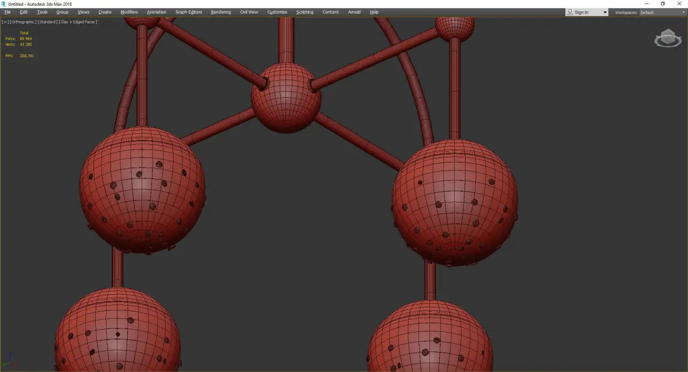Click the ViewCube in the viewport corner
The width and height of the screenshot is (688, 372).
[x=667, y=38]
